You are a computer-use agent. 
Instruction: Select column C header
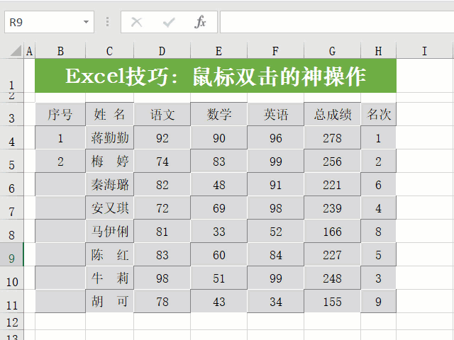(109, 51)
